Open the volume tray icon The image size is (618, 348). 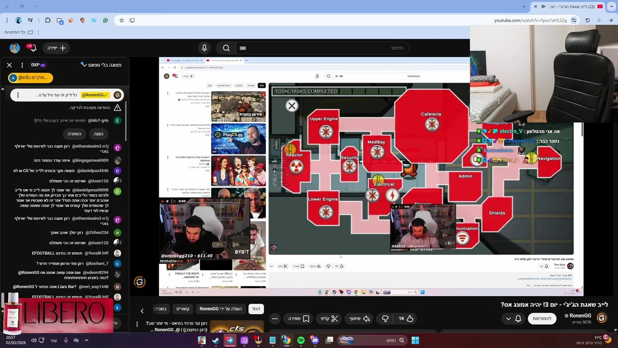click(x=33, y=340)
